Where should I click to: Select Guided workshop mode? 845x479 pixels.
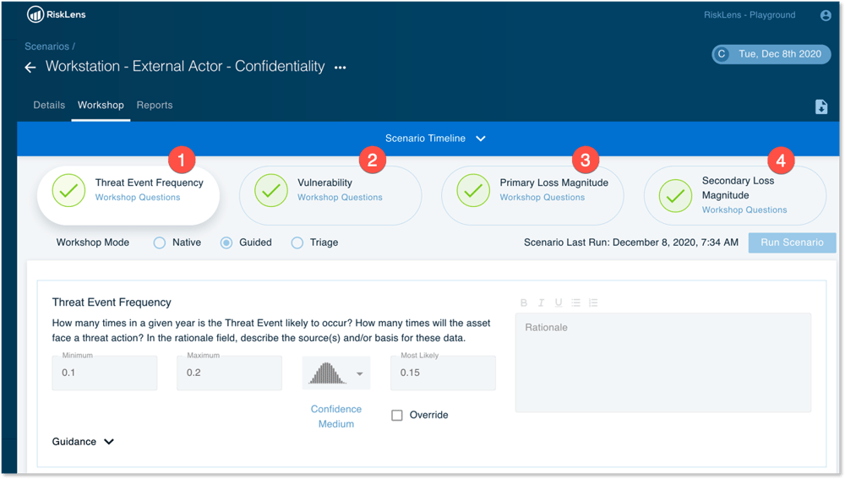point(226,243)
